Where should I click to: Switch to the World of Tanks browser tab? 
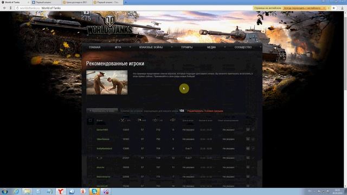tap(15, 2)
